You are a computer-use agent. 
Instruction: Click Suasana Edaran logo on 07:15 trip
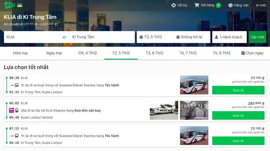(x=11, y=136)
